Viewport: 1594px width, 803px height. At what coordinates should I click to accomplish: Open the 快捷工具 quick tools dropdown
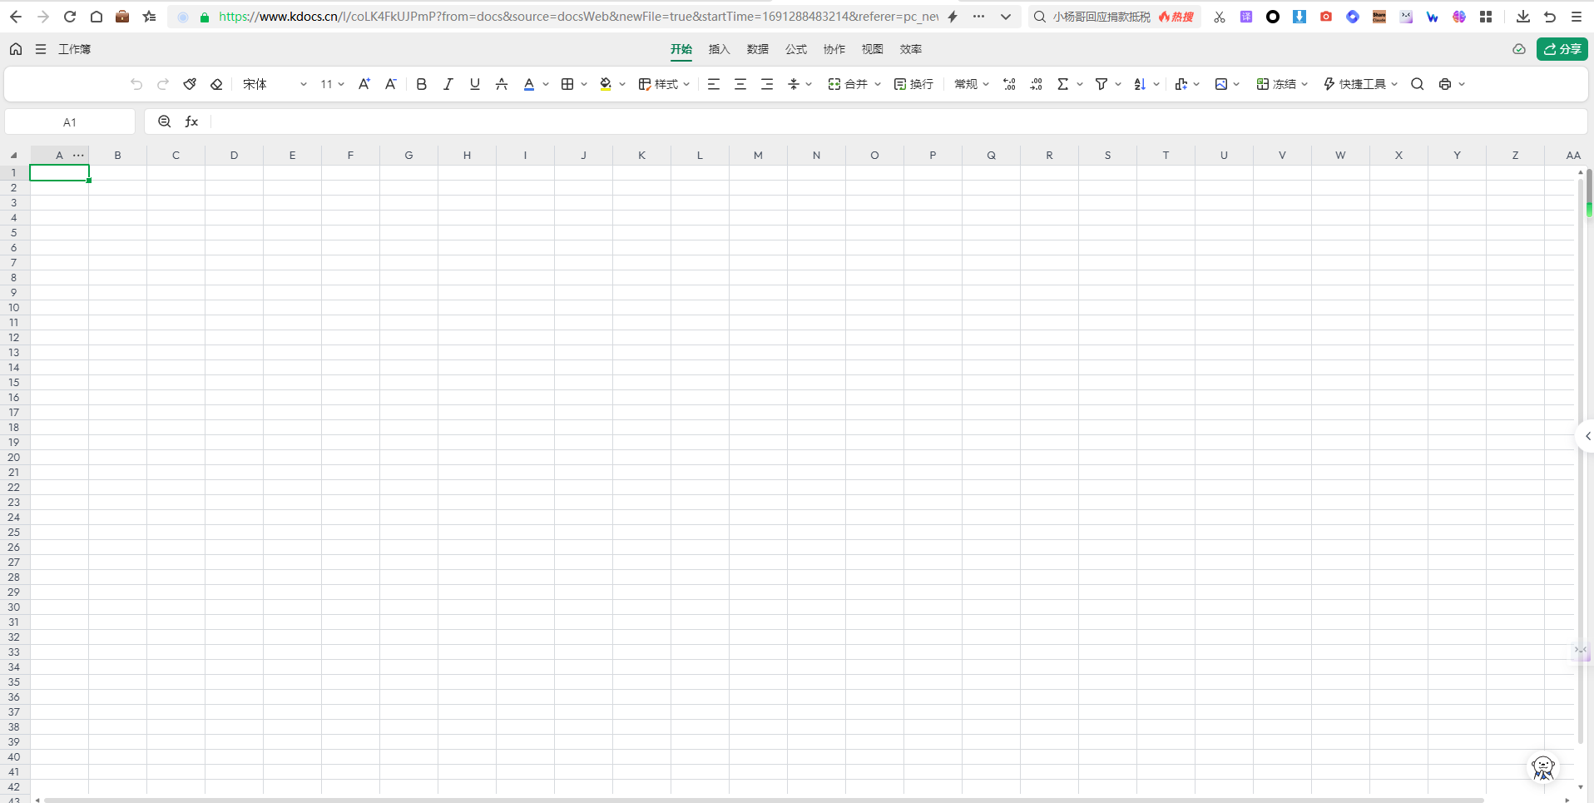tap(1360, 84)
